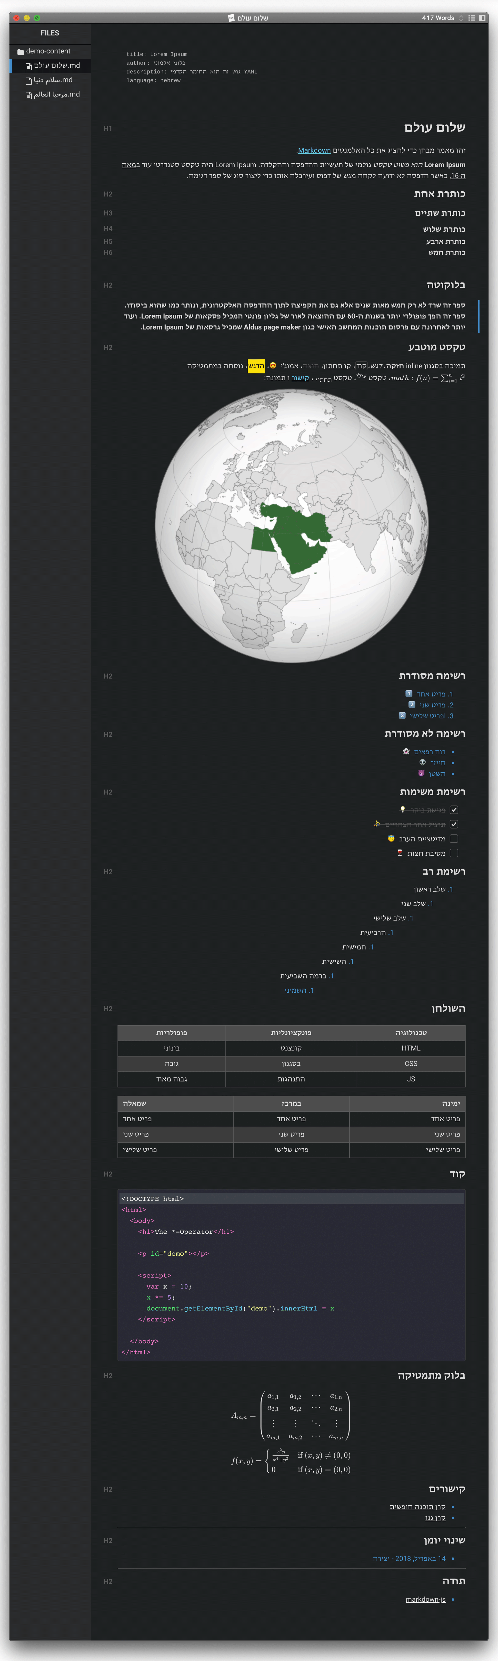This screenshot has width=498, height=1663.
Task: Click the H2 marker beside תודה heading
Action: click(108, 1582)
